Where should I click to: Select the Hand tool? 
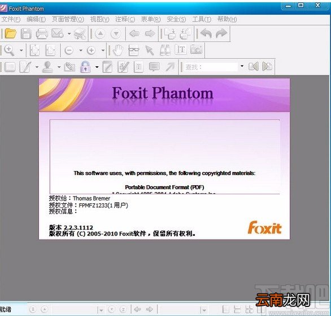[118, 50]
